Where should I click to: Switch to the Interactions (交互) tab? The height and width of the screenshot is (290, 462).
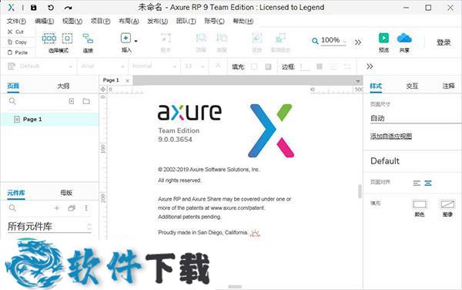click(412, 86)
